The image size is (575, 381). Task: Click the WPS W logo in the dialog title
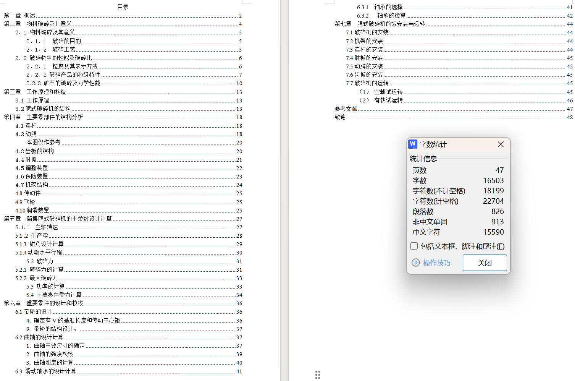pos(413,144)
